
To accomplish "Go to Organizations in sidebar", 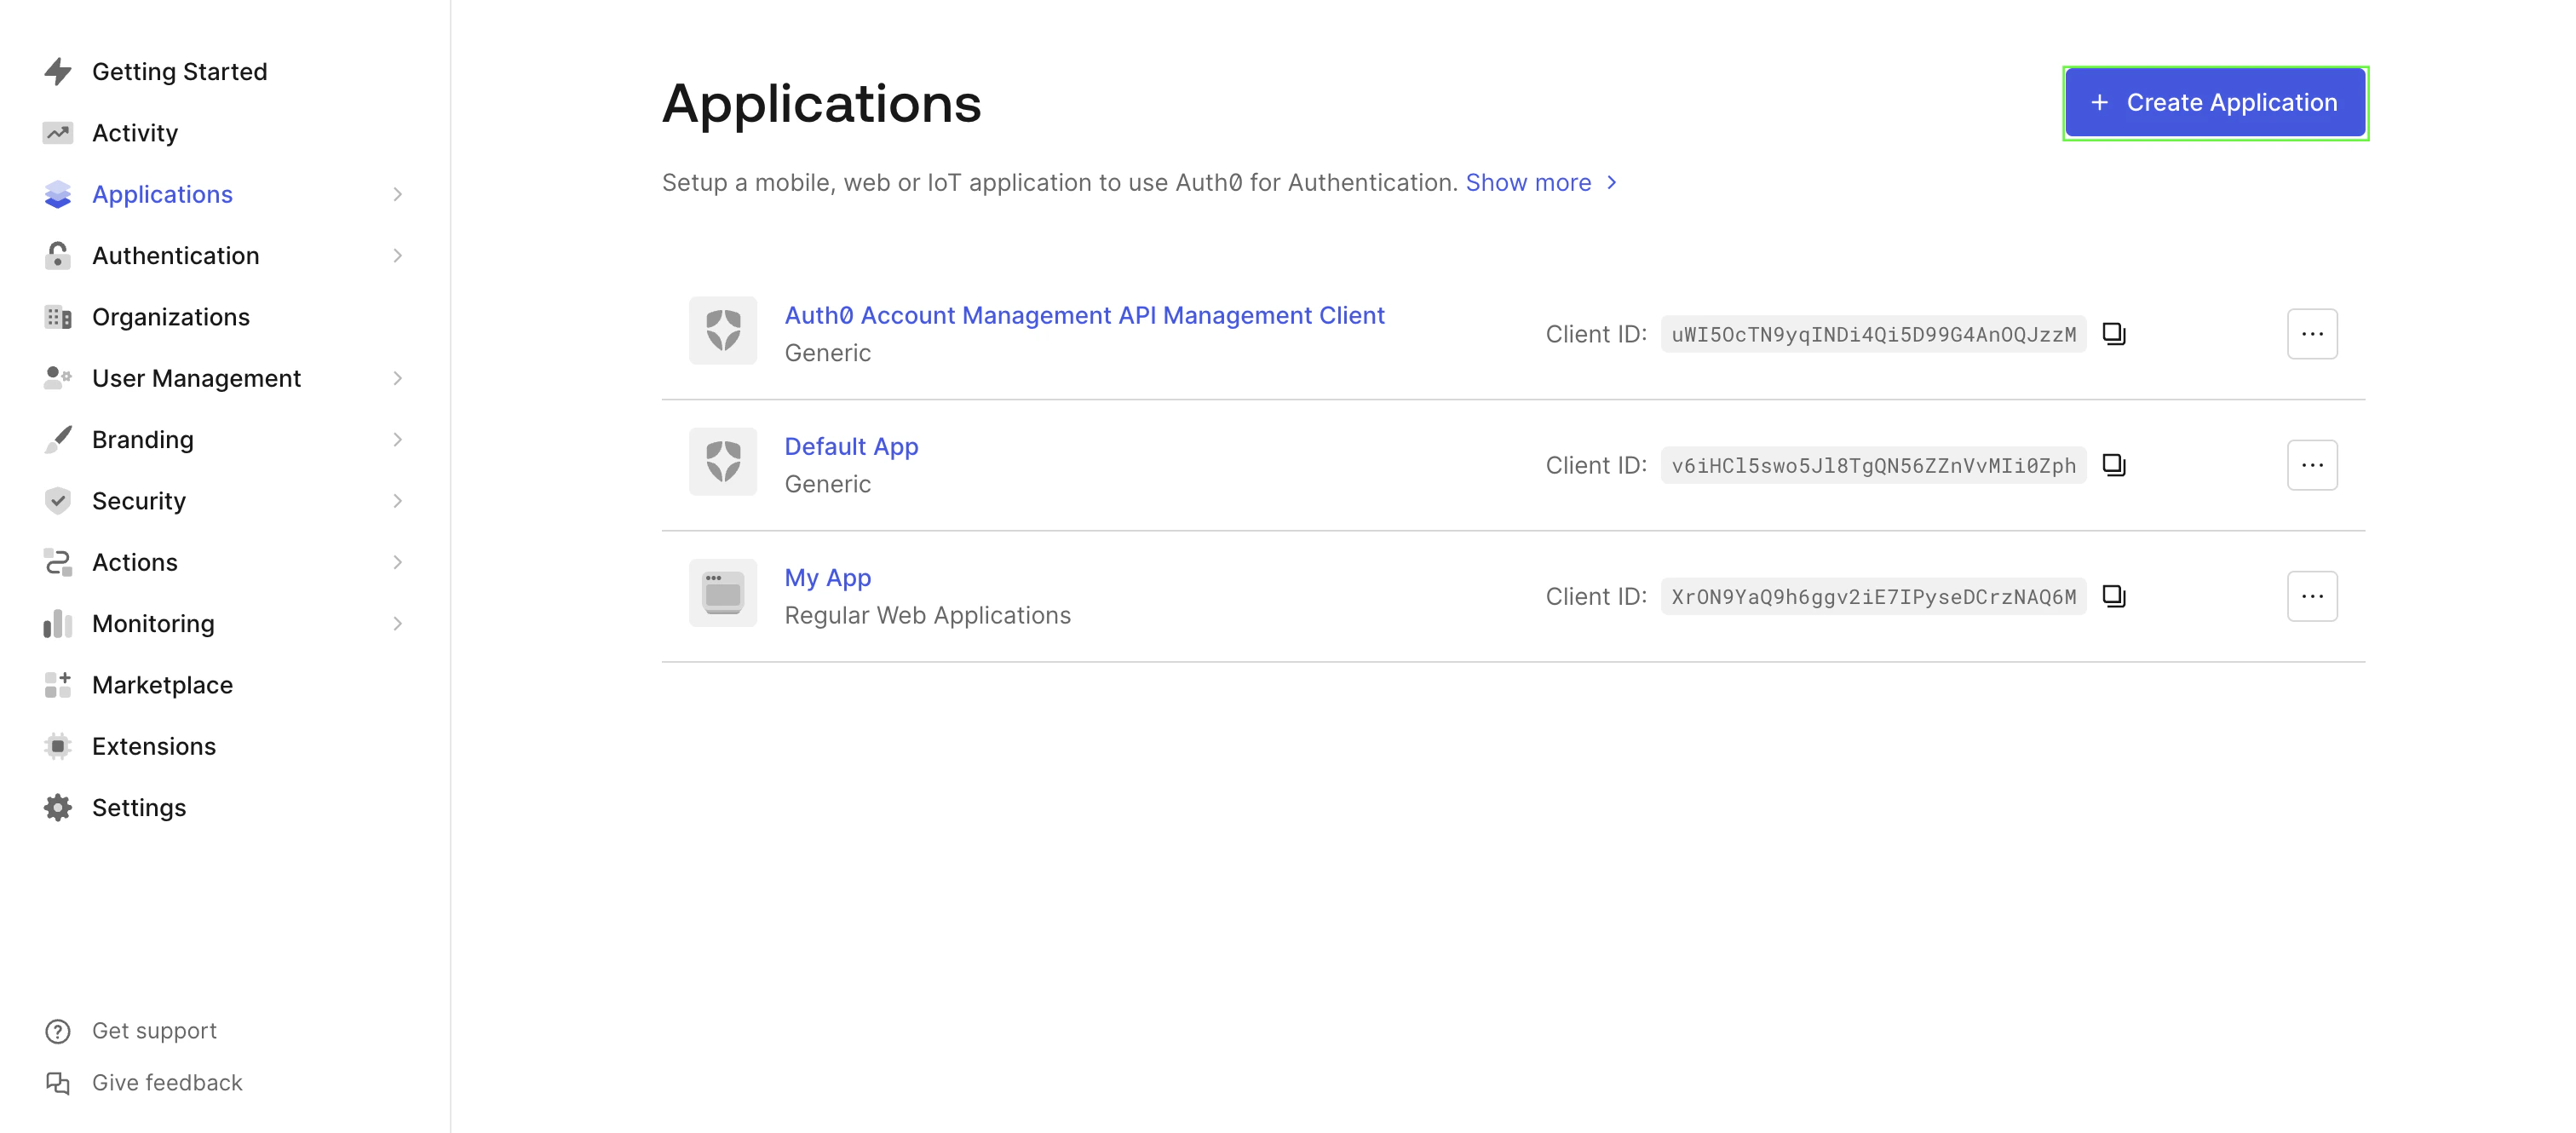I will [x=171, y=317].
